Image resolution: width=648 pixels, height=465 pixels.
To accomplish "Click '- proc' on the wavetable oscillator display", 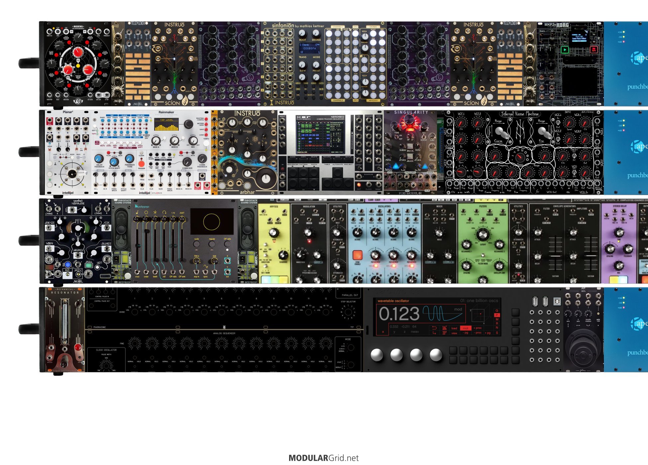I will (478, 333).
